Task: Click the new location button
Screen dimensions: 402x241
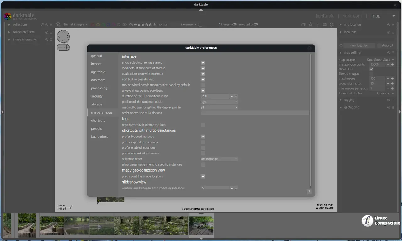Action: click(x=359, y=46)
